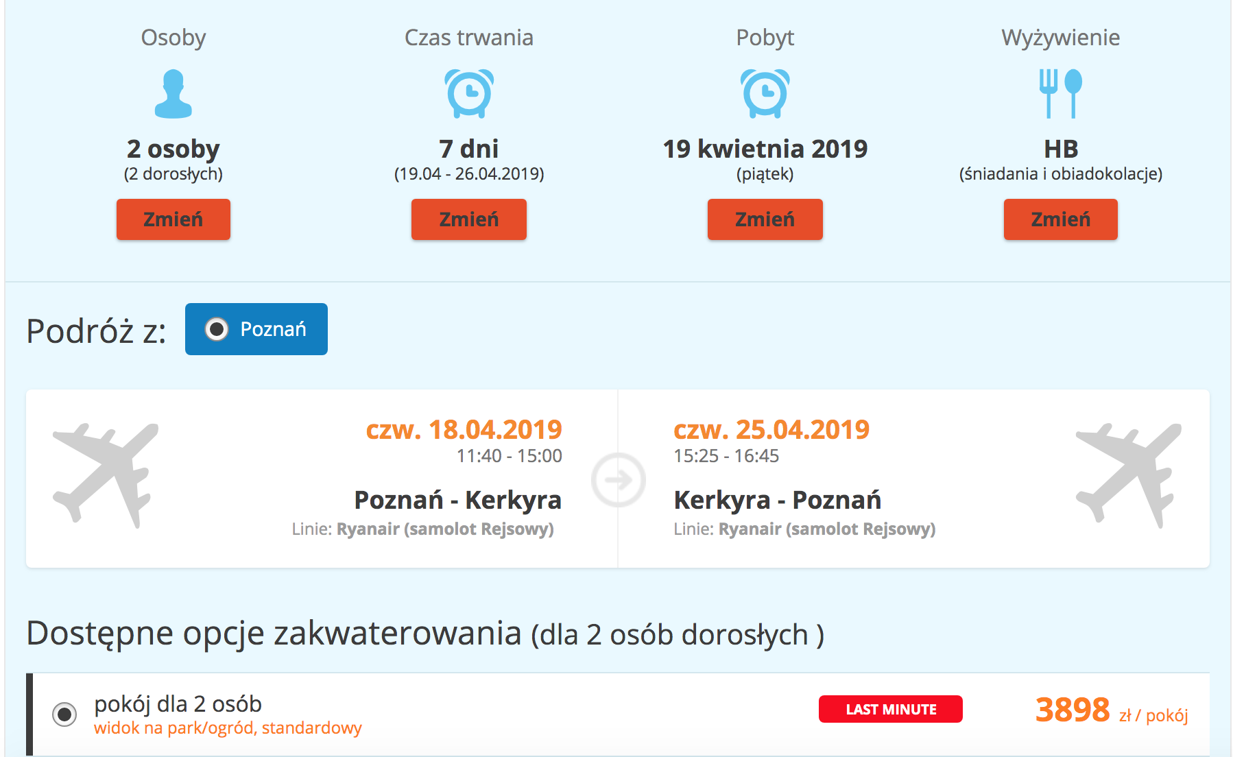
Task: Click the return date czw. 25.04.2019
Action: (771, 430)
